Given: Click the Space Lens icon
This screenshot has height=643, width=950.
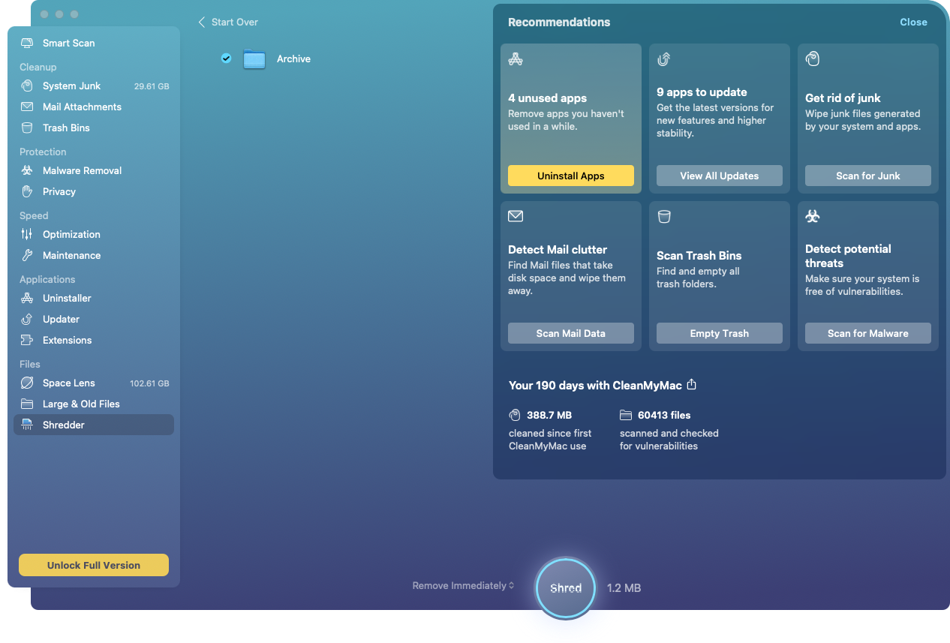Looking at the screenshot, I should [x=27, y=383].
